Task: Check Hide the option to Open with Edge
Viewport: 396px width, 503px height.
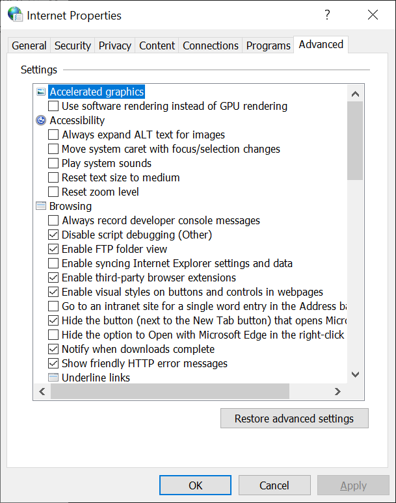Action: [53, 335]
